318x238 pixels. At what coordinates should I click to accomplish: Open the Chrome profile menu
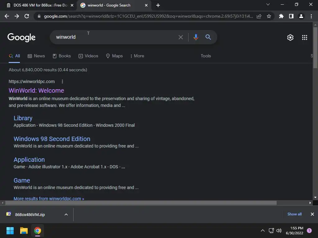[301, 16]
